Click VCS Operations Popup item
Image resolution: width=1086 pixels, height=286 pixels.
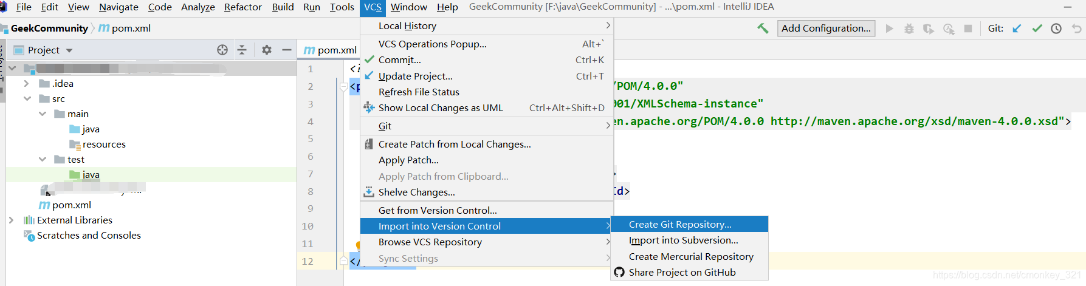pos(487,44)
